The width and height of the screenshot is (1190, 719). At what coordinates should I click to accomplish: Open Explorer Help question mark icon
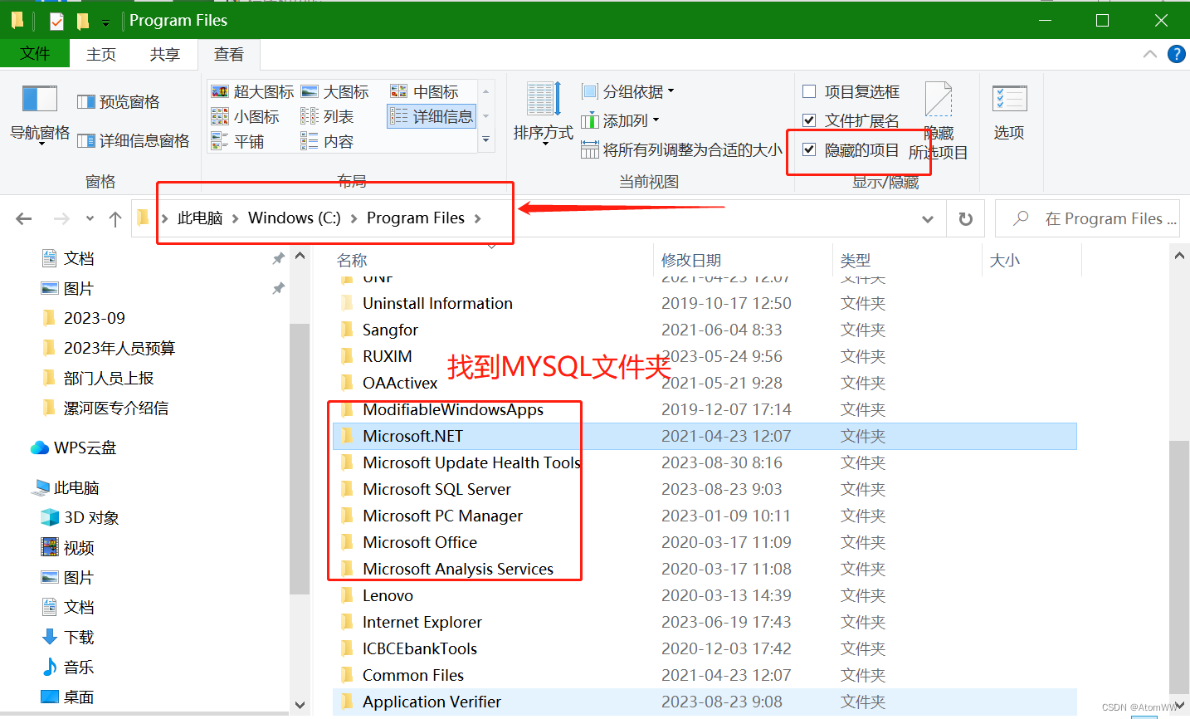[1176, 54]
